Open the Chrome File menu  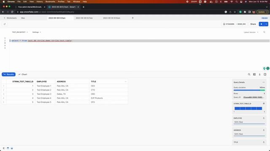click(19, 2)
